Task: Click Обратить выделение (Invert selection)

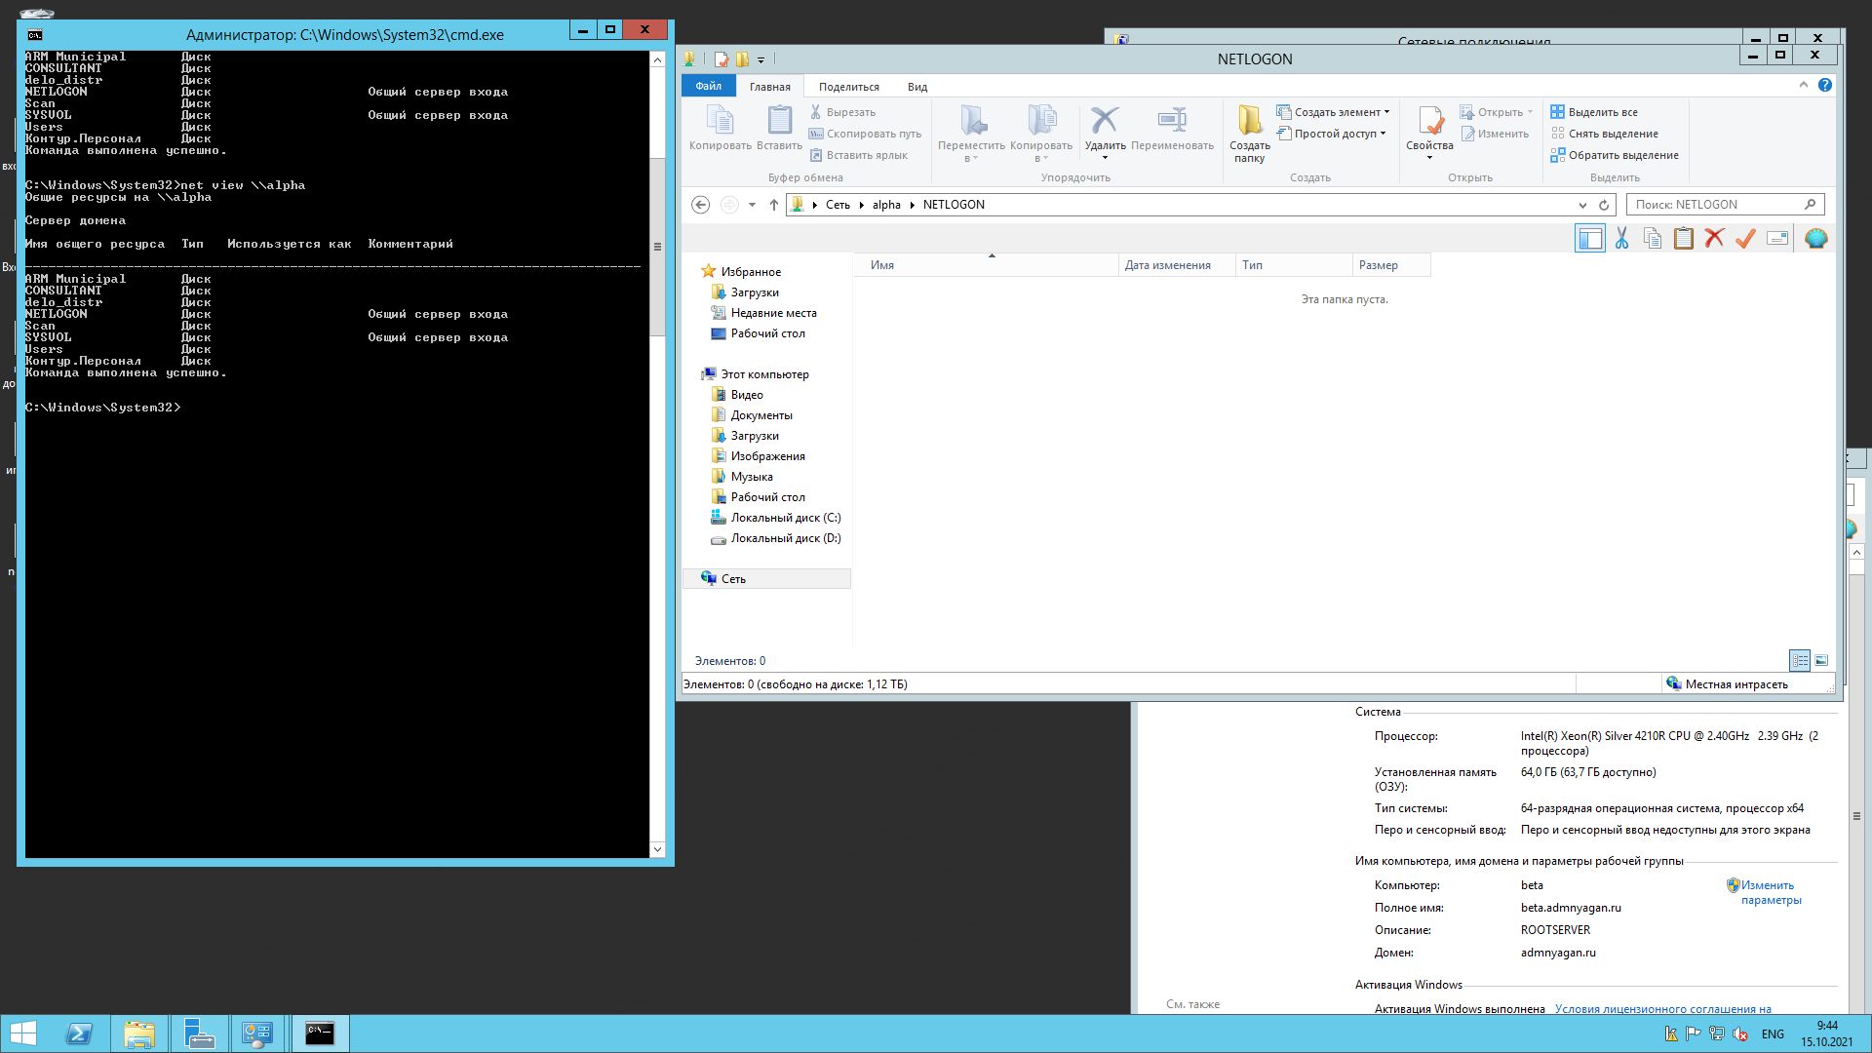Action: point(1615,155)
